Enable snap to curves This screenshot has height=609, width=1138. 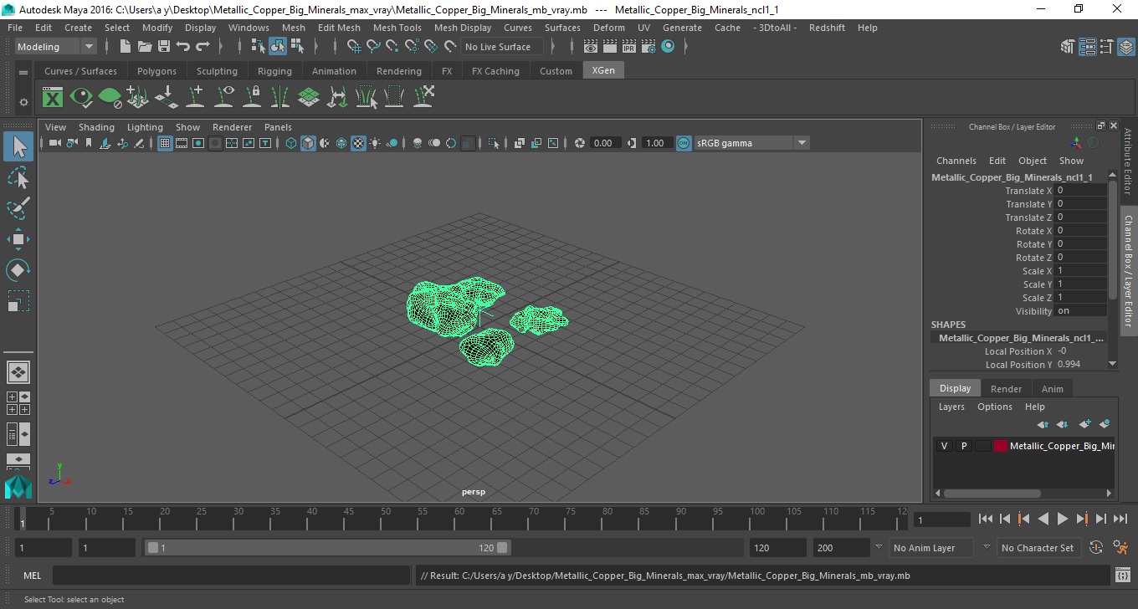pos(373,47)
